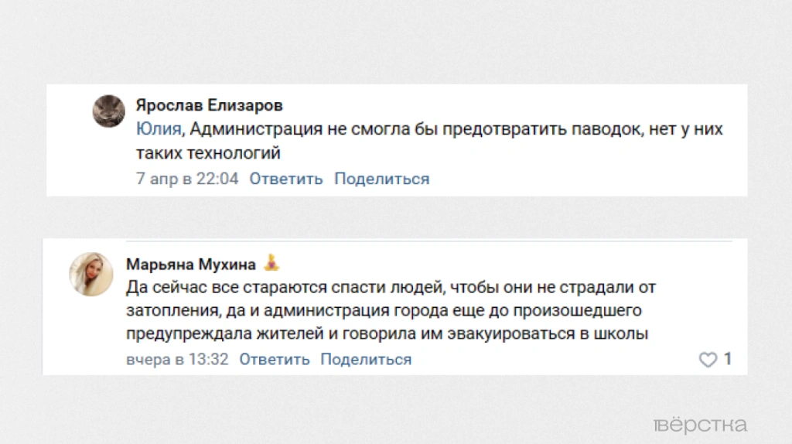Like Марьяна Мухина's comment with the heart
Viewport: 792px width, 444px height.
tap(708, 360)
